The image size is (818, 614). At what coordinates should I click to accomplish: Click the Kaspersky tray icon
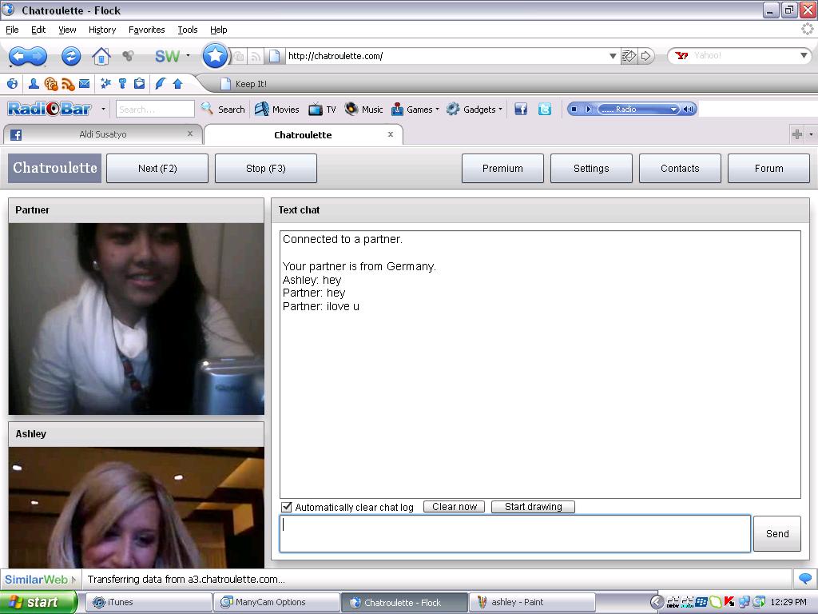click(x=729, y=602)
